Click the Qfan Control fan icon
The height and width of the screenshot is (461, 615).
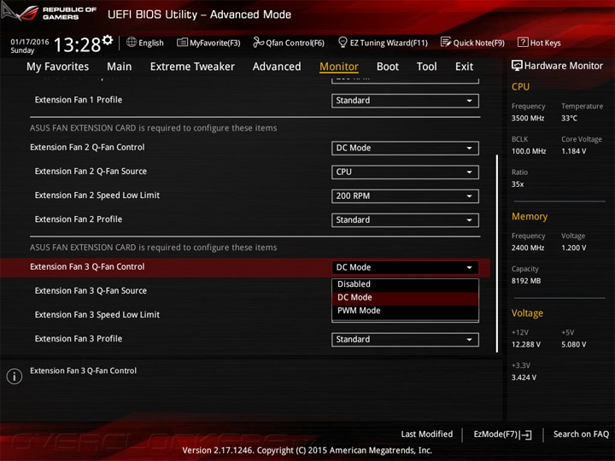coord(258,42)
